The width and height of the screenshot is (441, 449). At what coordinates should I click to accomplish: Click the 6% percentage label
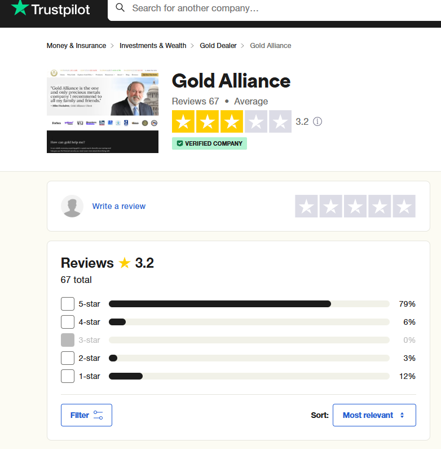coord(409,322)
